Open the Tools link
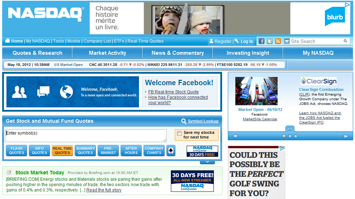 [58, 41]
